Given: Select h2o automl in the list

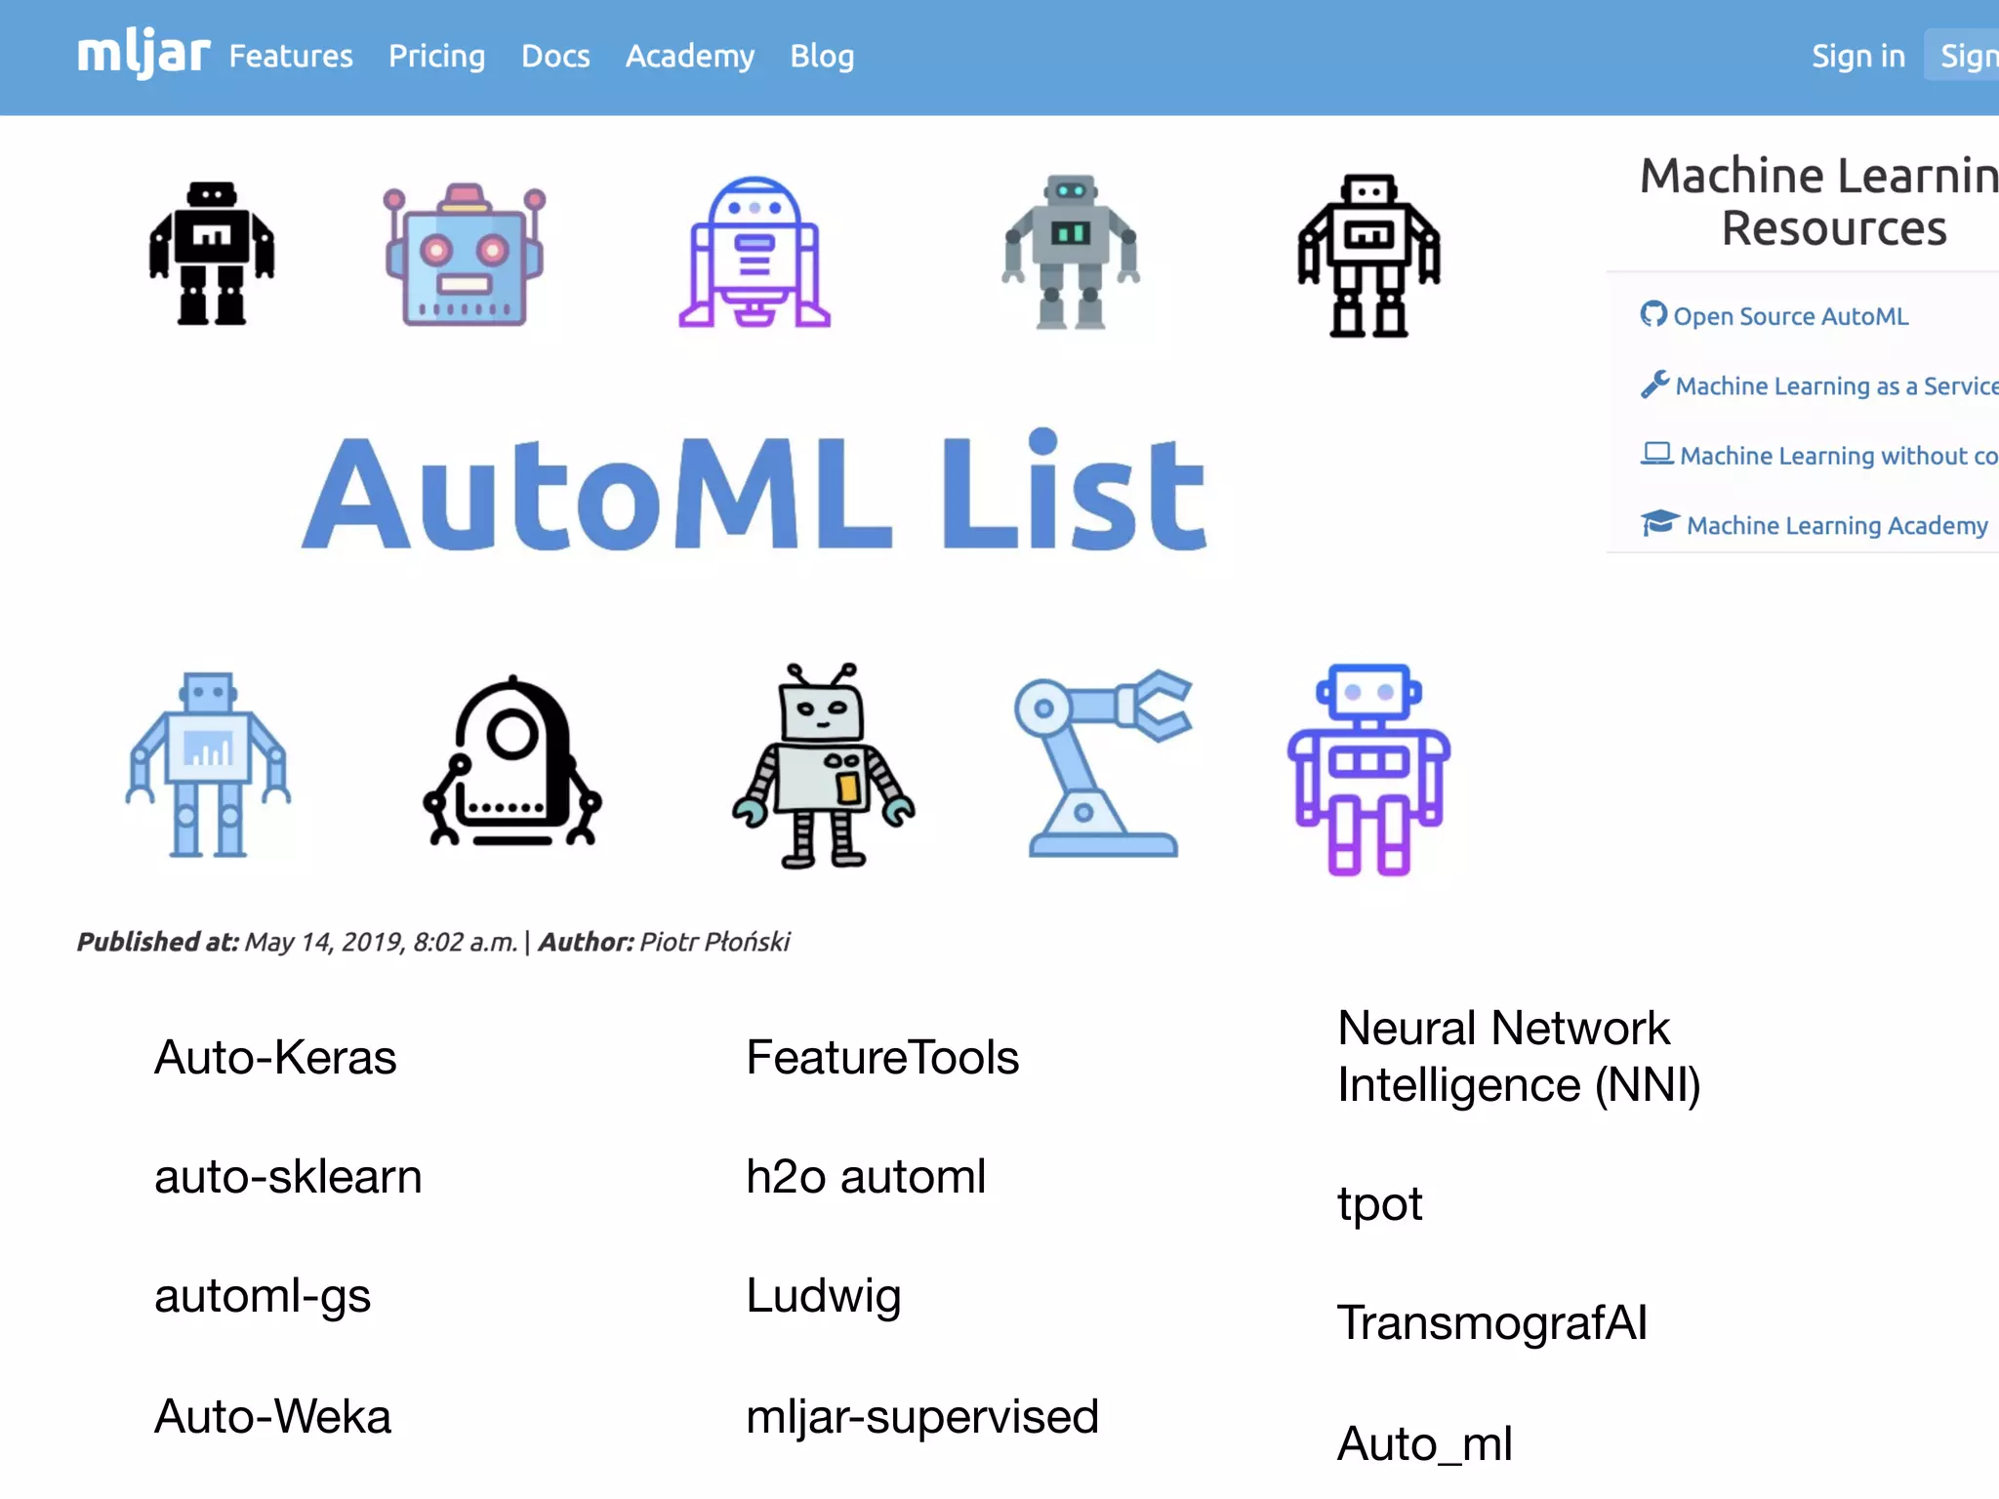Looking at the screenshot, I should click(x=866, y=1176).
